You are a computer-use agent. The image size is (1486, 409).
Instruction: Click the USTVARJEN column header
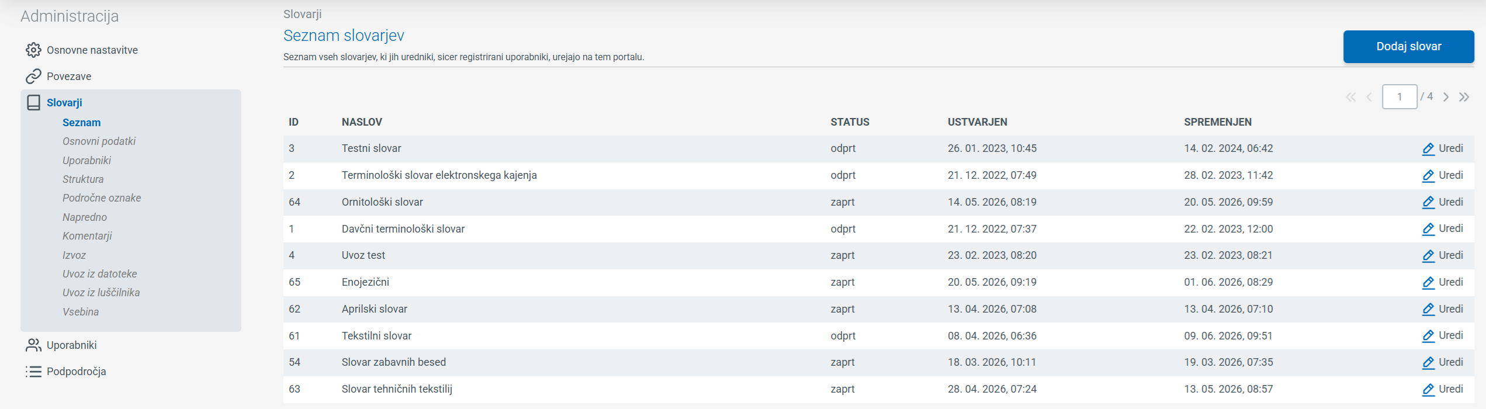click(977, 122)
